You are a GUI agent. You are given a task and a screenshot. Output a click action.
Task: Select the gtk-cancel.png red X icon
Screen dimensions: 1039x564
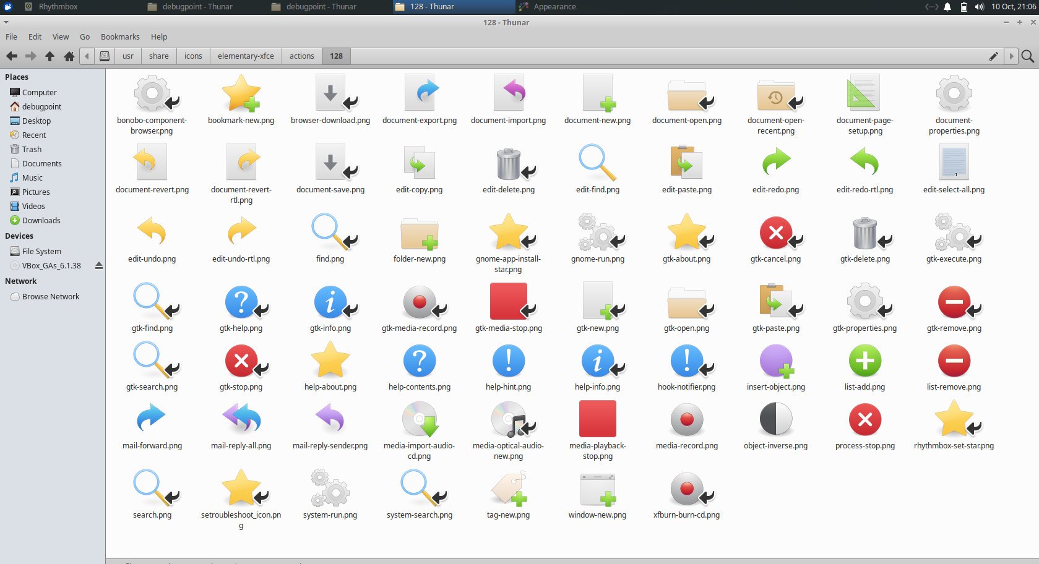(x=775, y=234)
